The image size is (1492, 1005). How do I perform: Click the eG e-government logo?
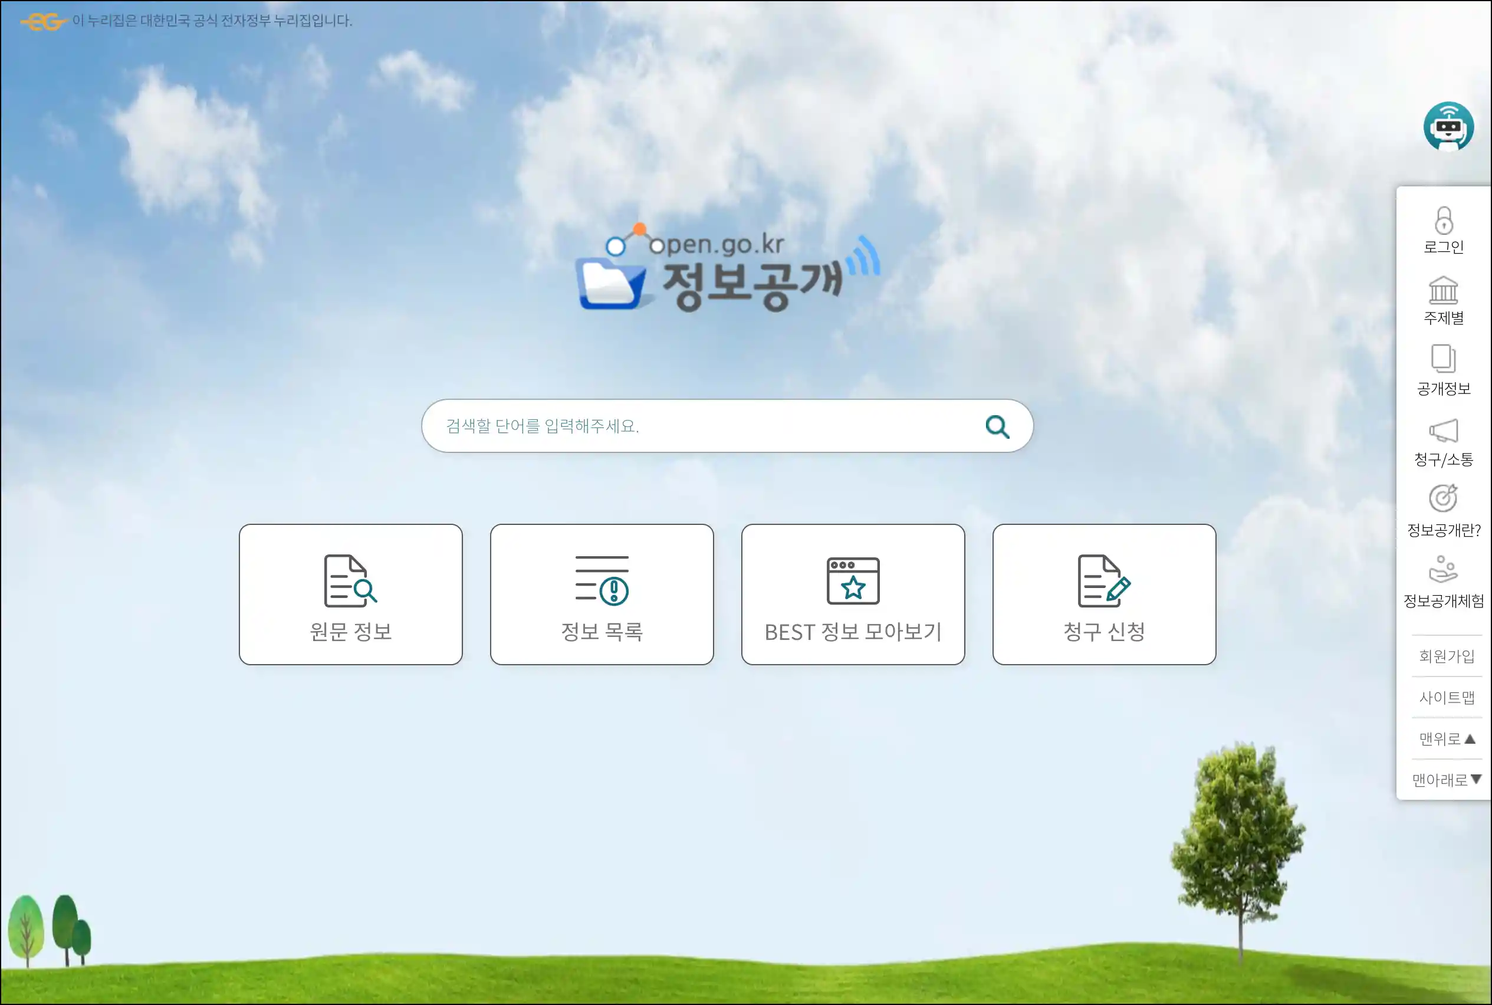[43, 22]
